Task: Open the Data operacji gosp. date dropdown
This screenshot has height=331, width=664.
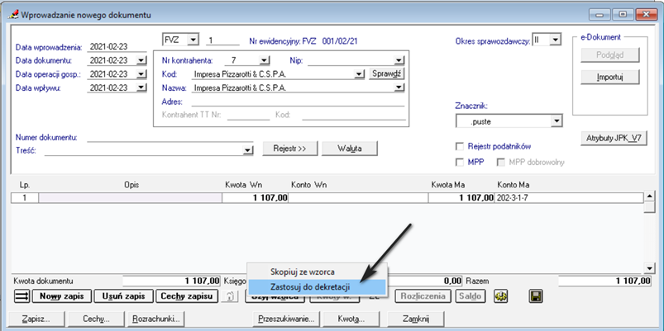Action: pos(141,74)
